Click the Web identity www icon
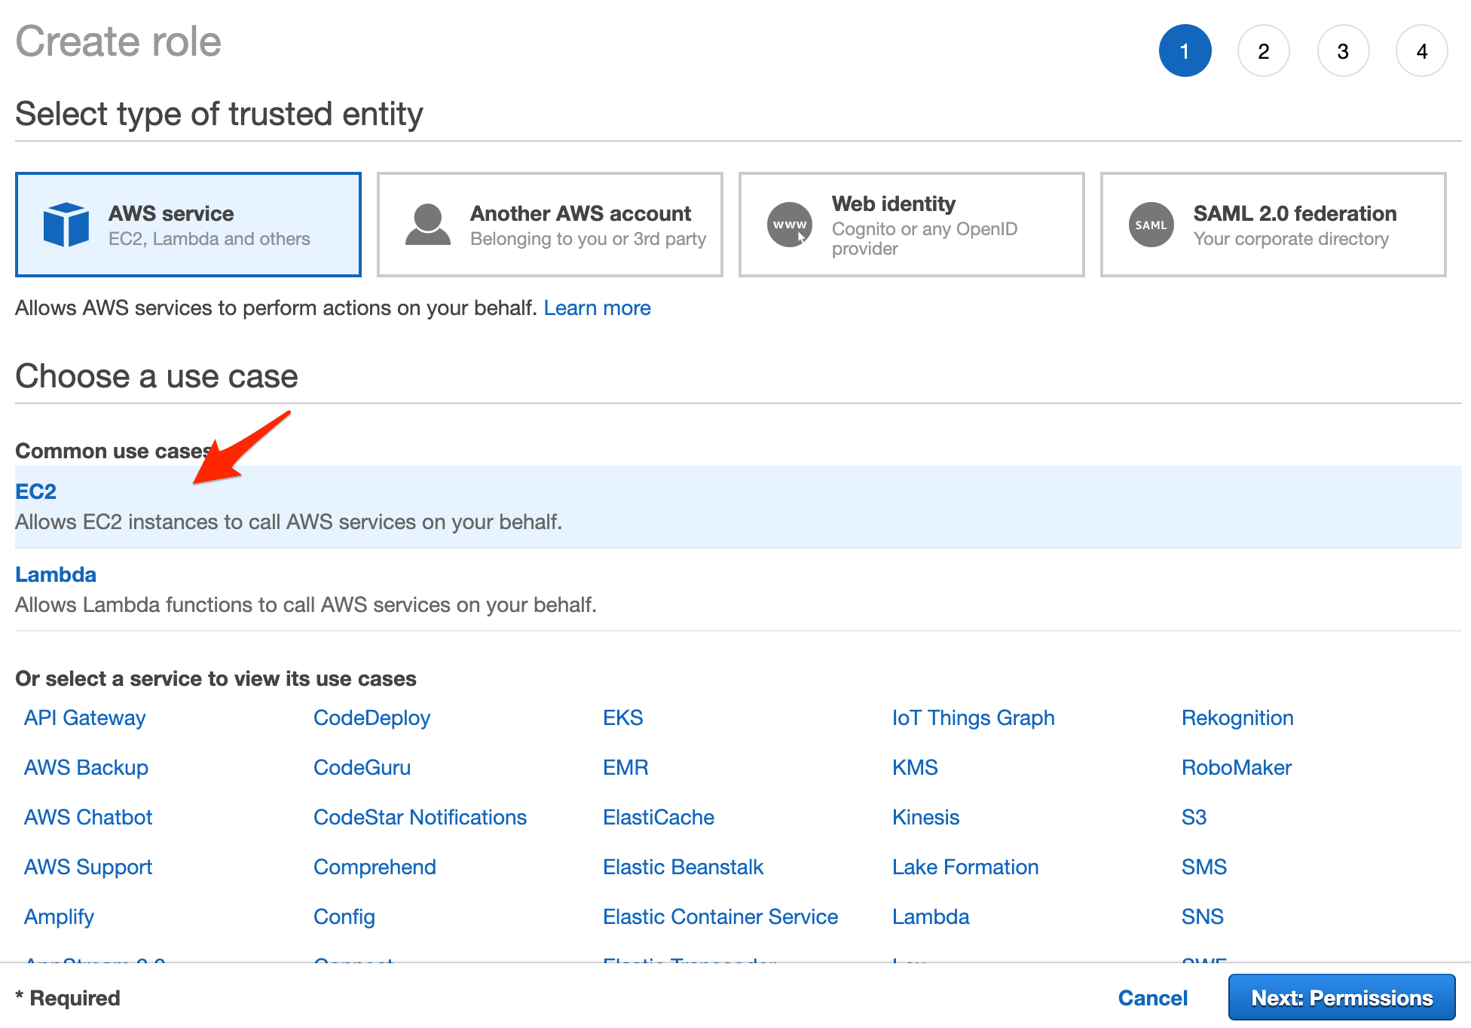The width and height of the screenshot is (1471, 1028). click(x=790, y=225)
